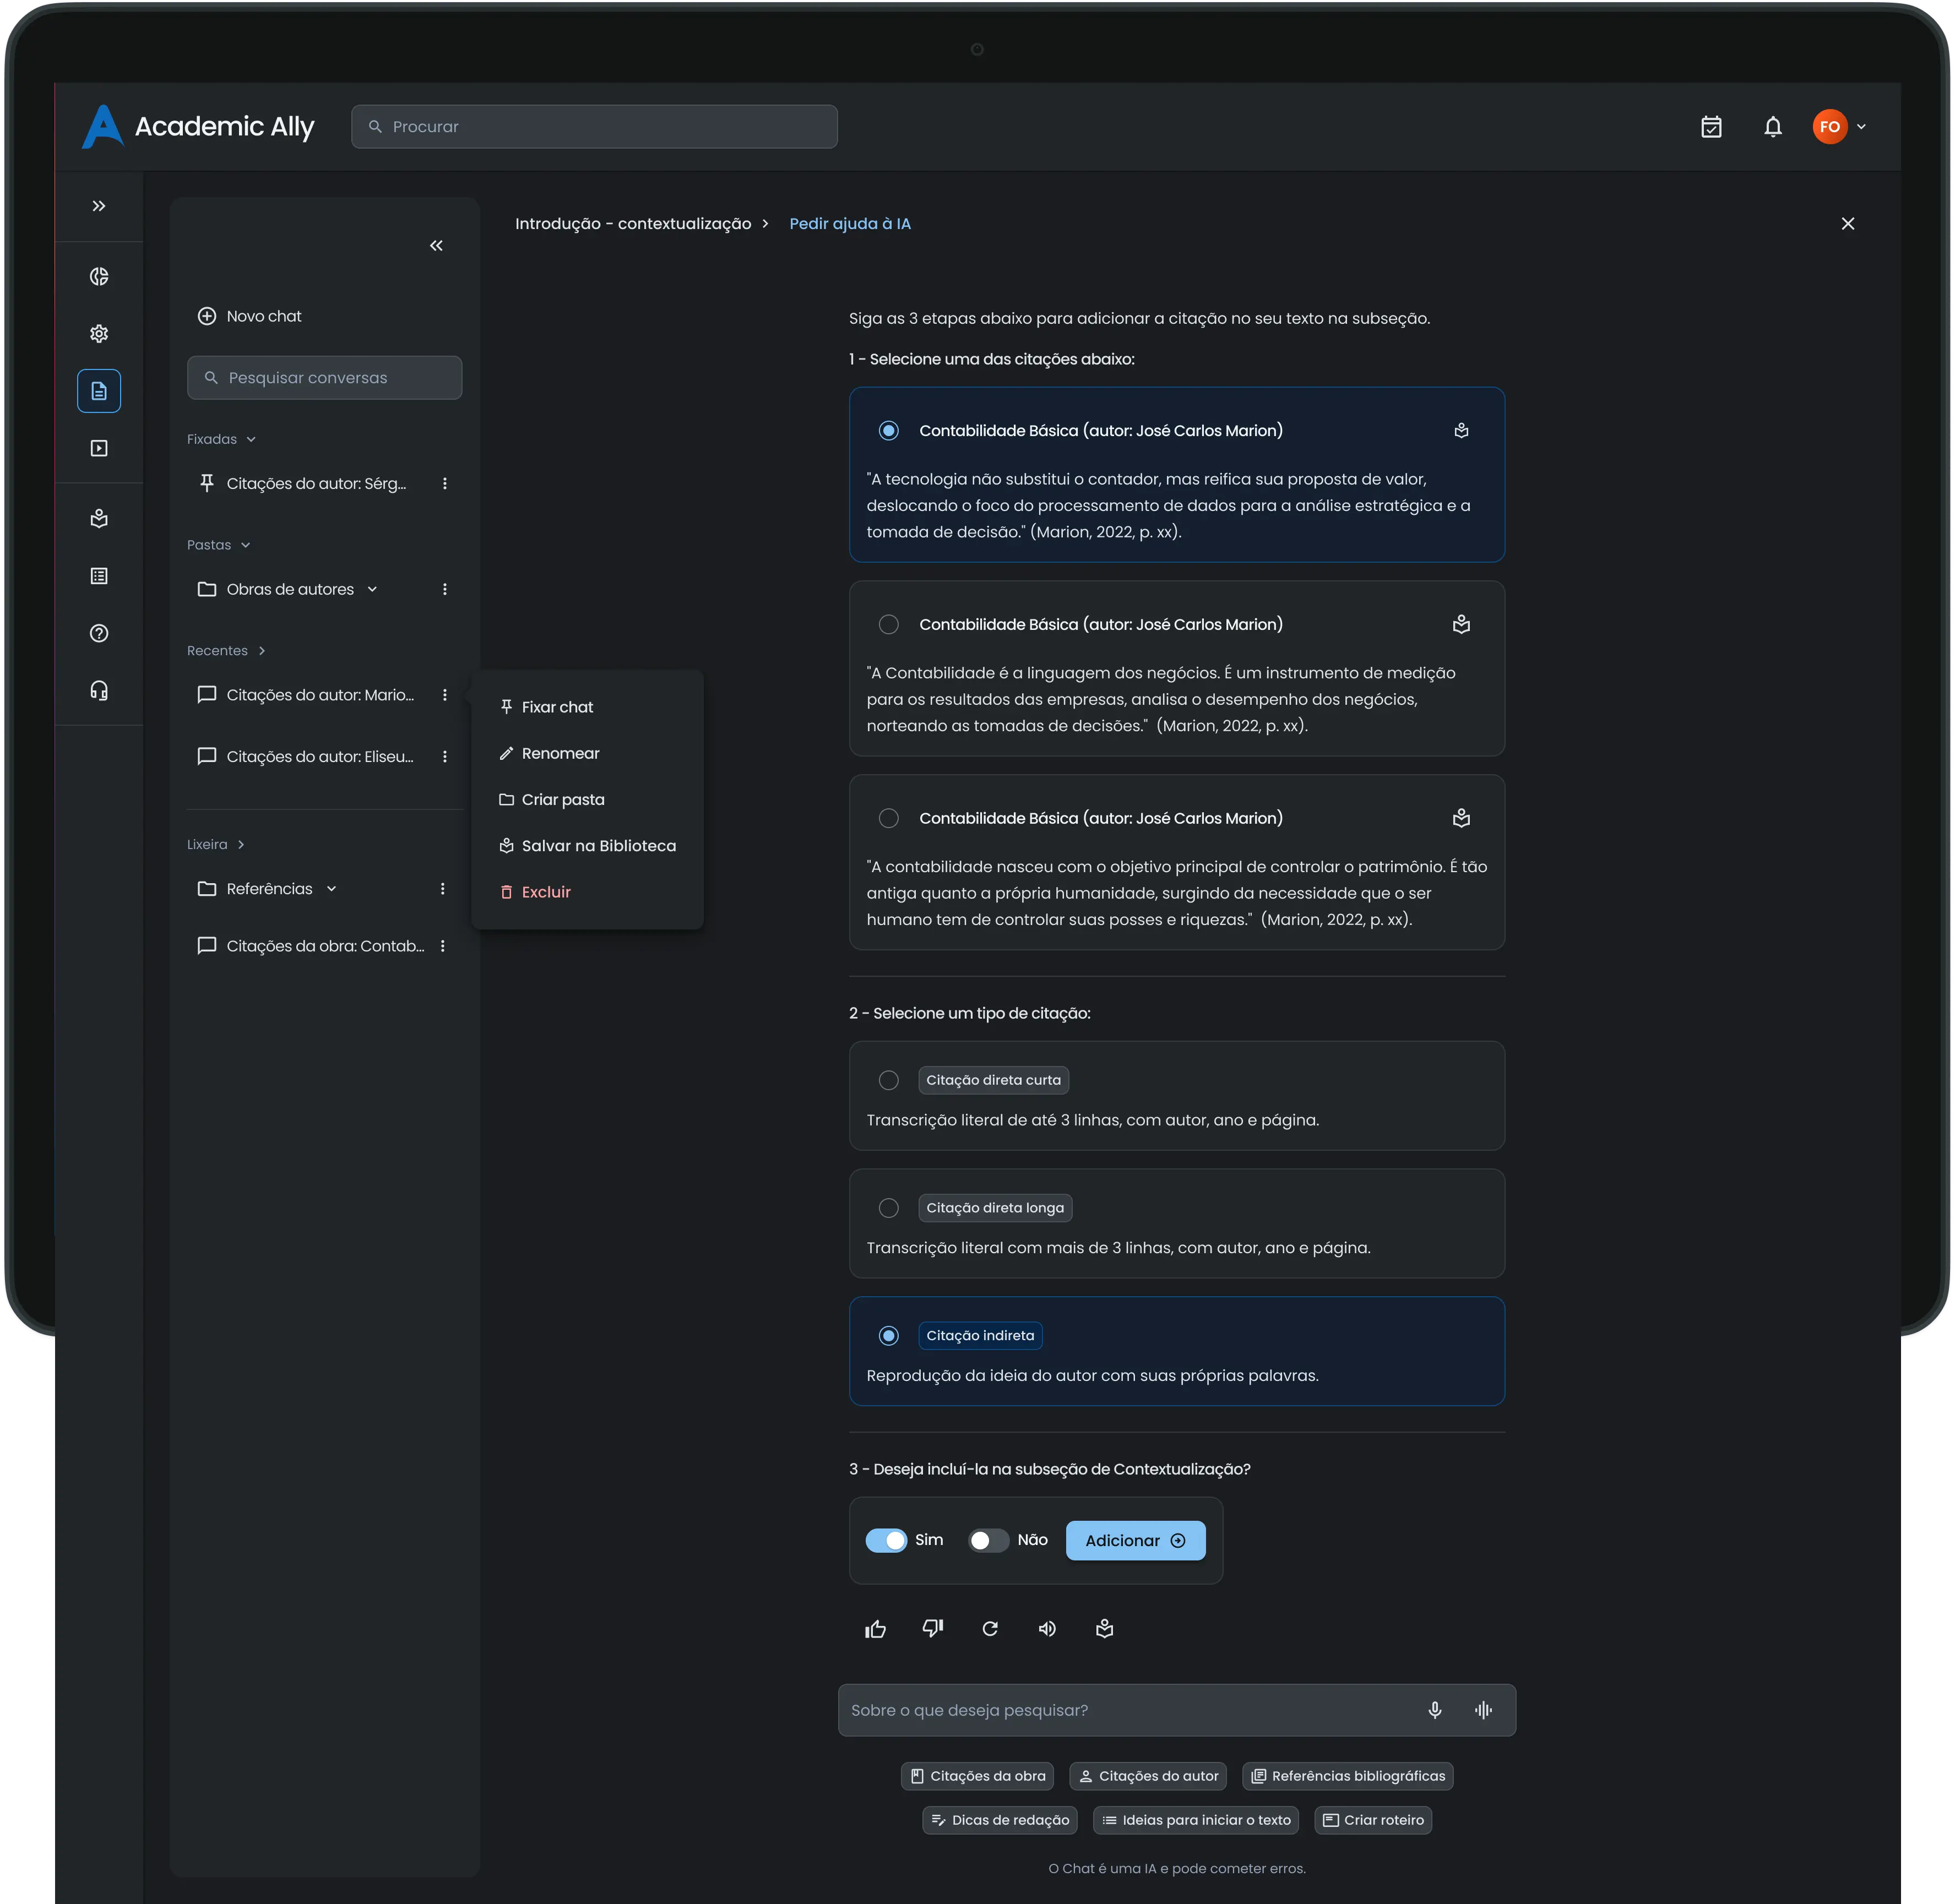Open notifications bell
This screenshot has width=1955, height=1904.
[x=1773, y=127]
